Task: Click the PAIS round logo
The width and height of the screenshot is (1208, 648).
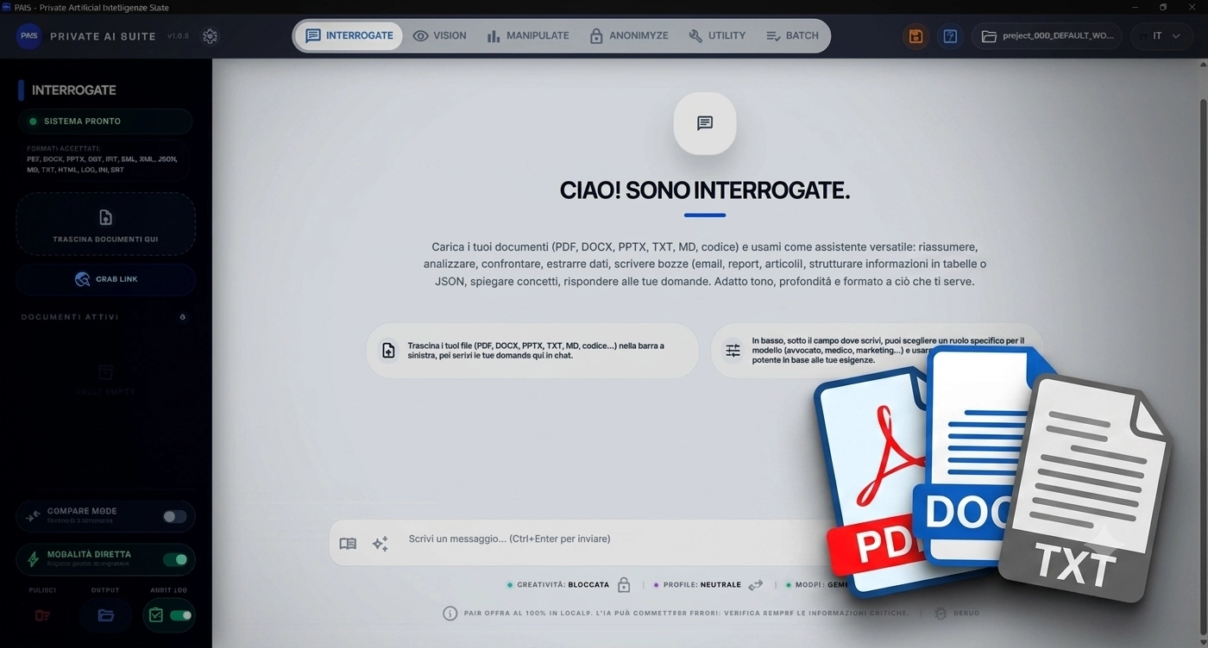Action: click(29, 36)
